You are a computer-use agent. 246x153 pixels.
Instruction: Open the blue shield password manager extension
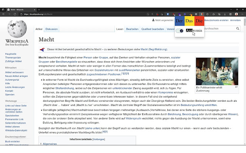coord(168,14)
